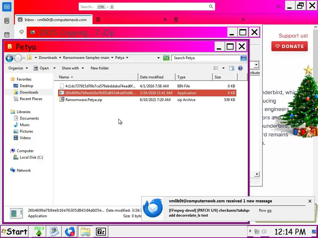Click the search magnifier icon in Petya window
This screenshot has height=238, width=318.
click(x=243, y=58)
